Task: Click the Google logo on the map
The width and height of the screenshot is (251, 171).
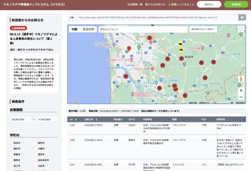Action: point(73,102)
